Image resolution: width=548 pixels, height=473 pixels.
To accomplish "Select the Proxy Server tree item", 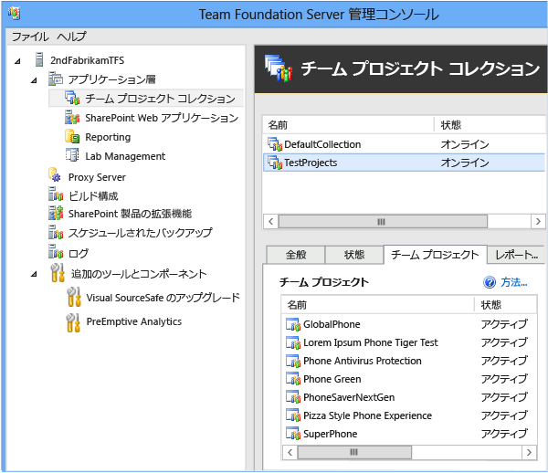I will point(97,177).
